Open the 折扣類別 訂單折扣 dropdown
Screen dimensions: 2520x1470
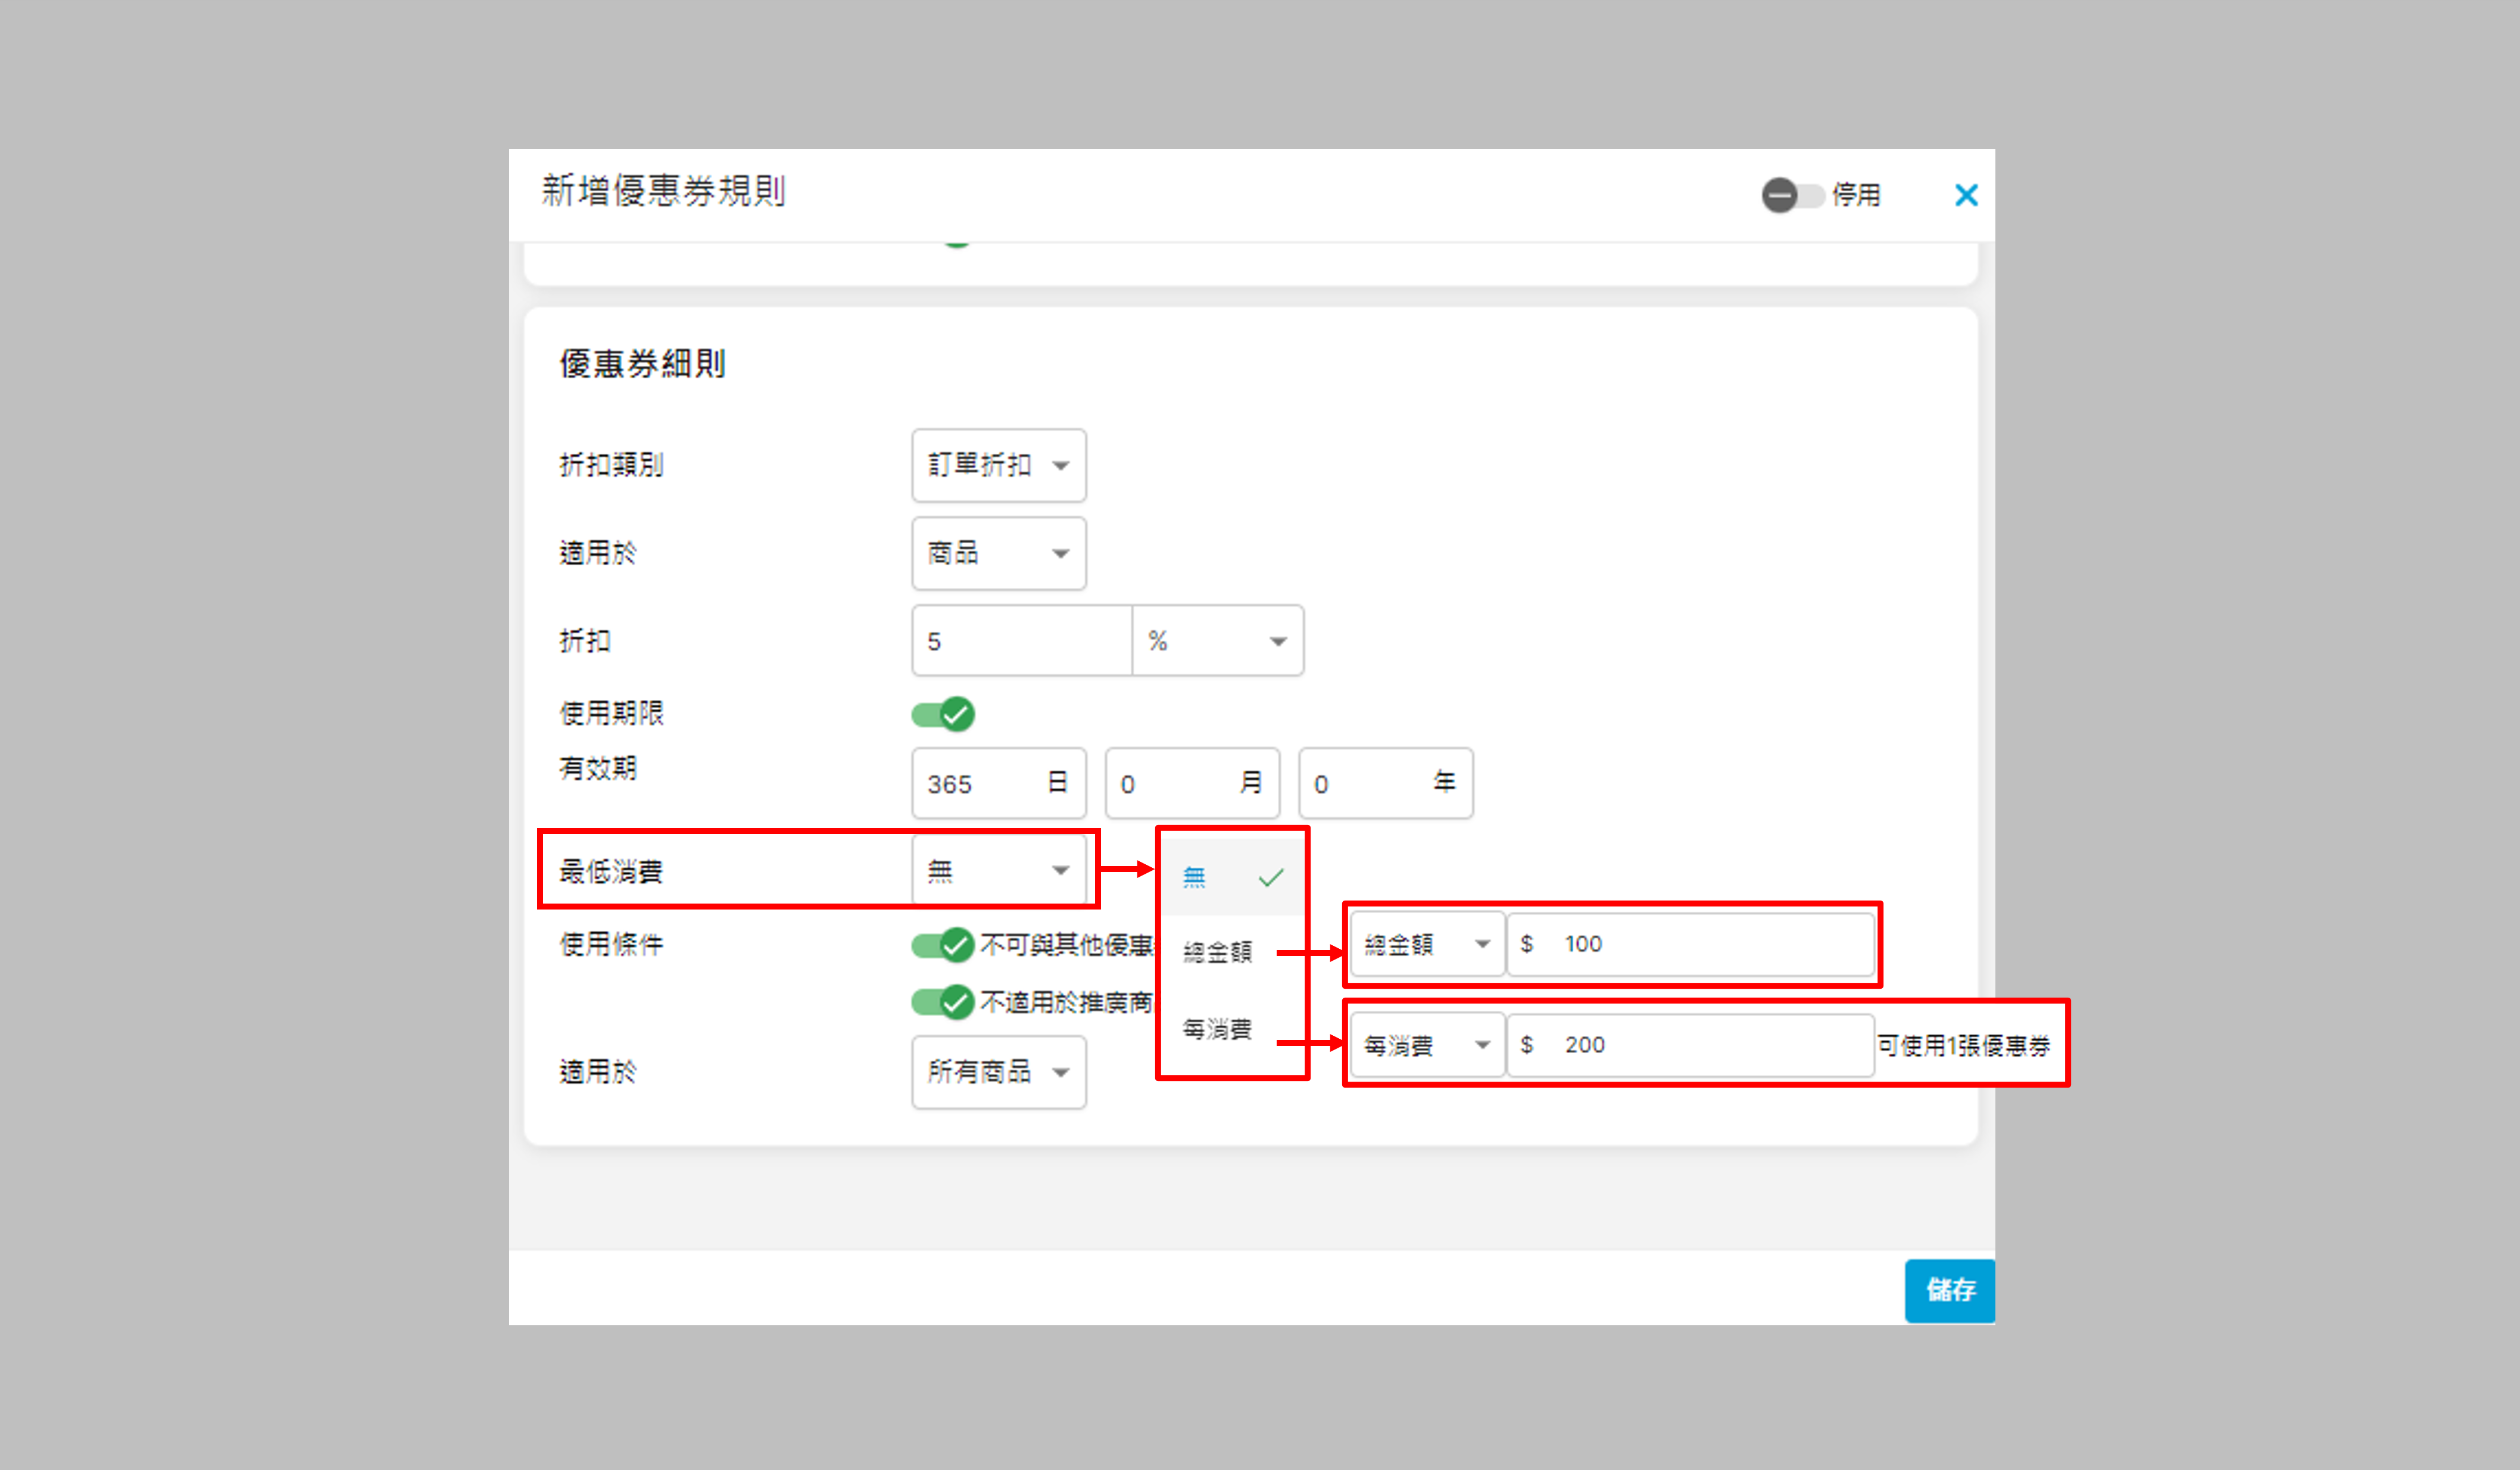(x=998, y=465)
